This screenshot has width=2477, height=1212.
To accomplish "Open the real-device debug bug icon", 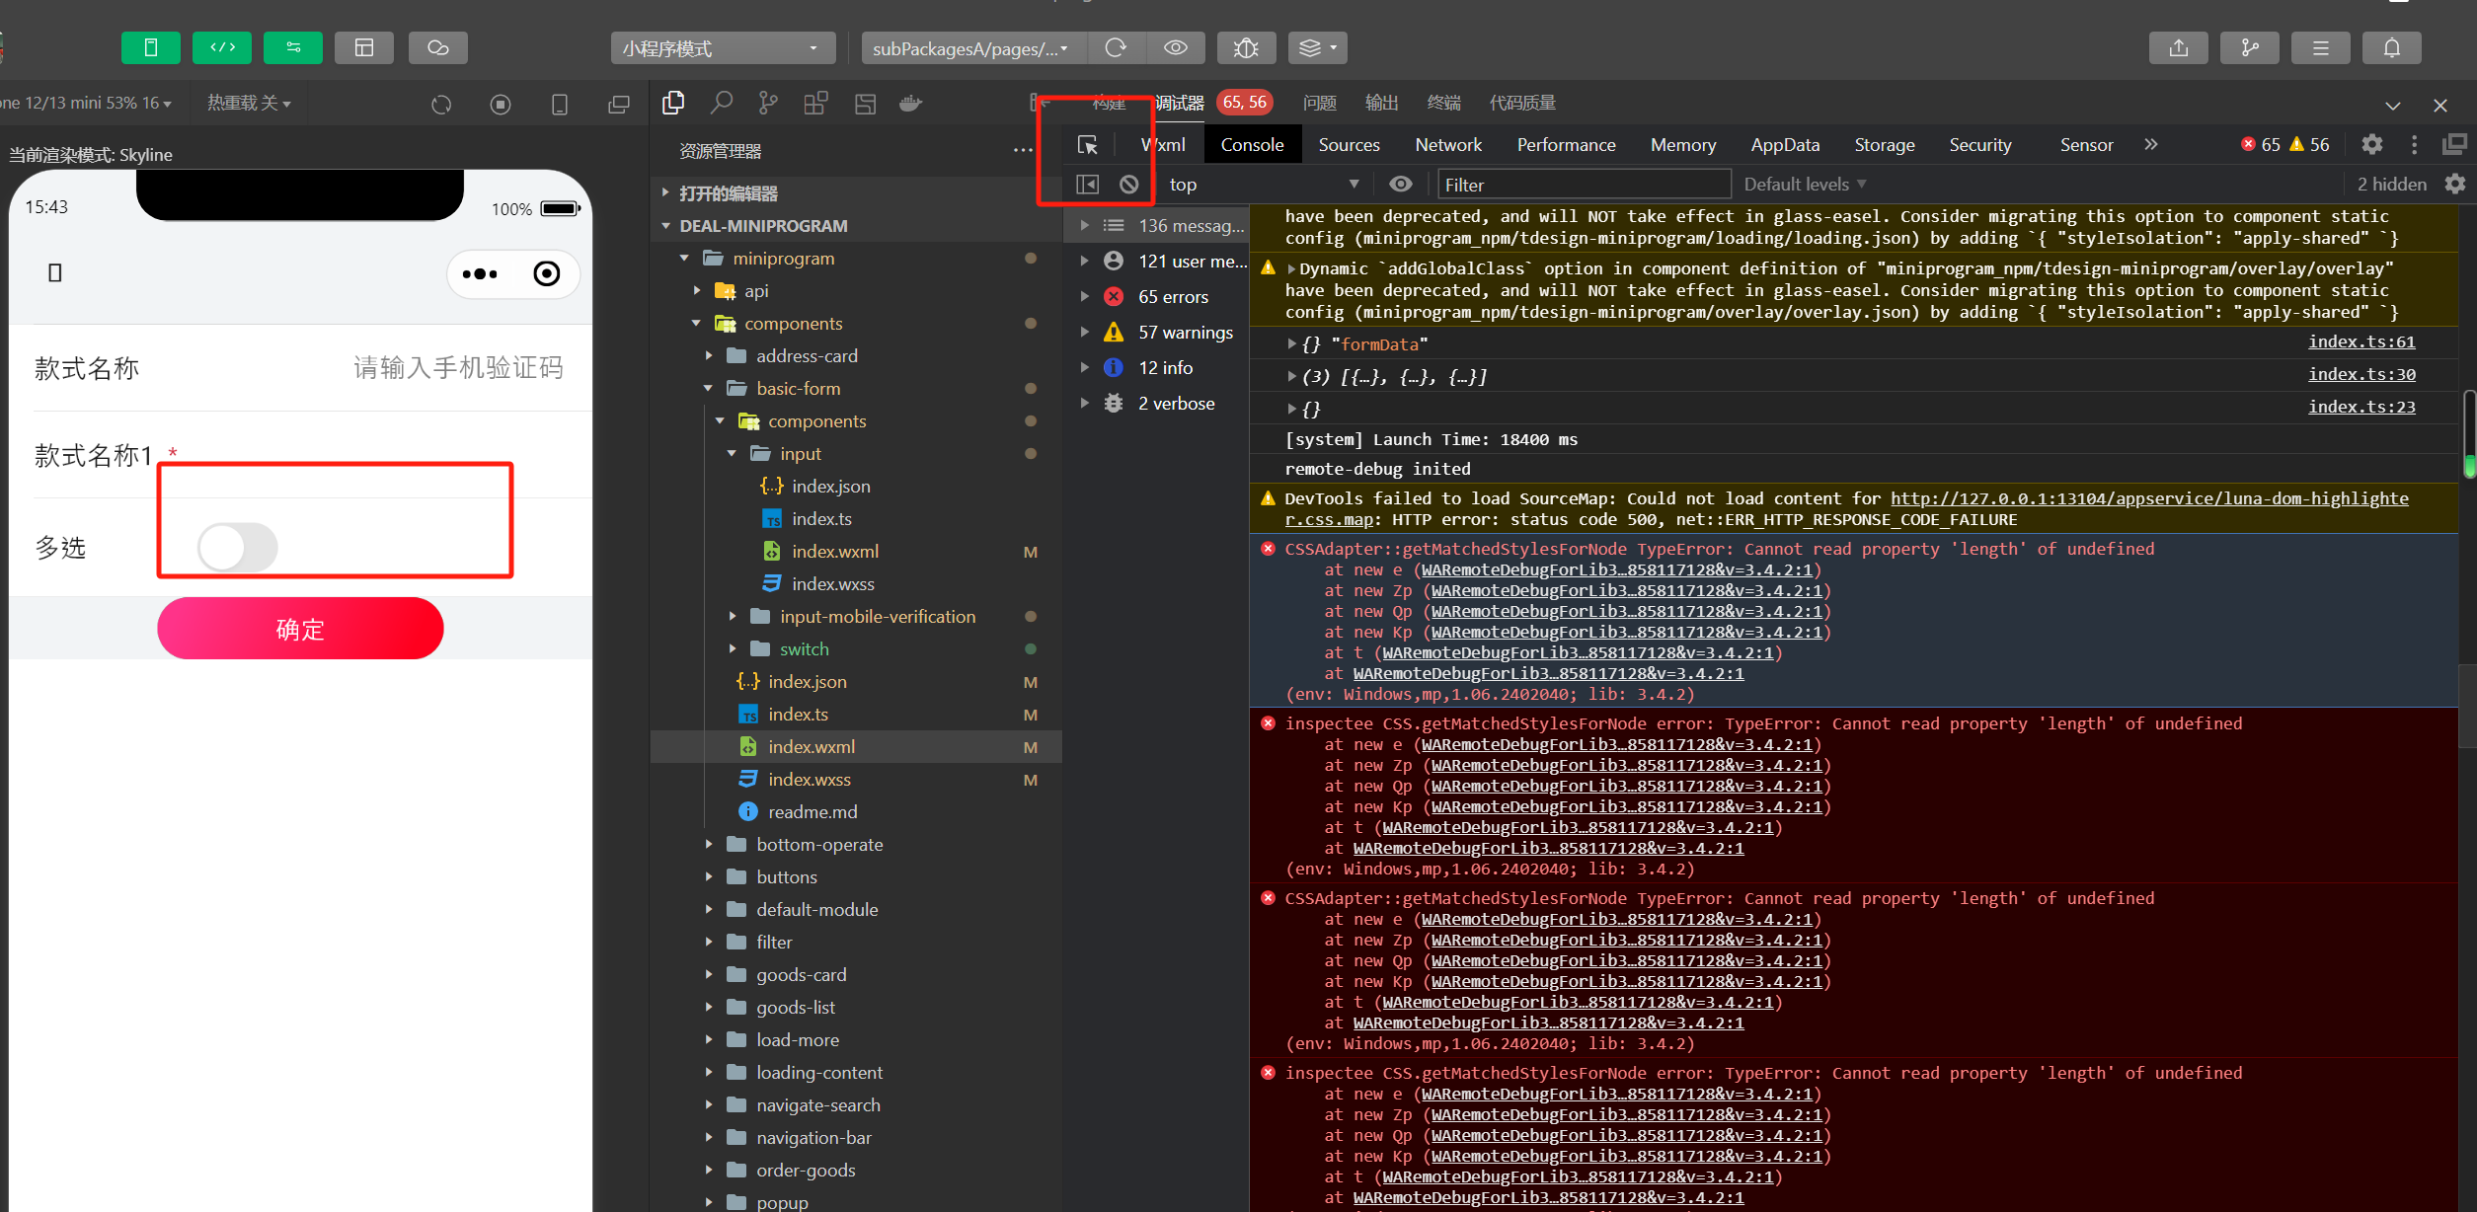I will (1246, 47).
